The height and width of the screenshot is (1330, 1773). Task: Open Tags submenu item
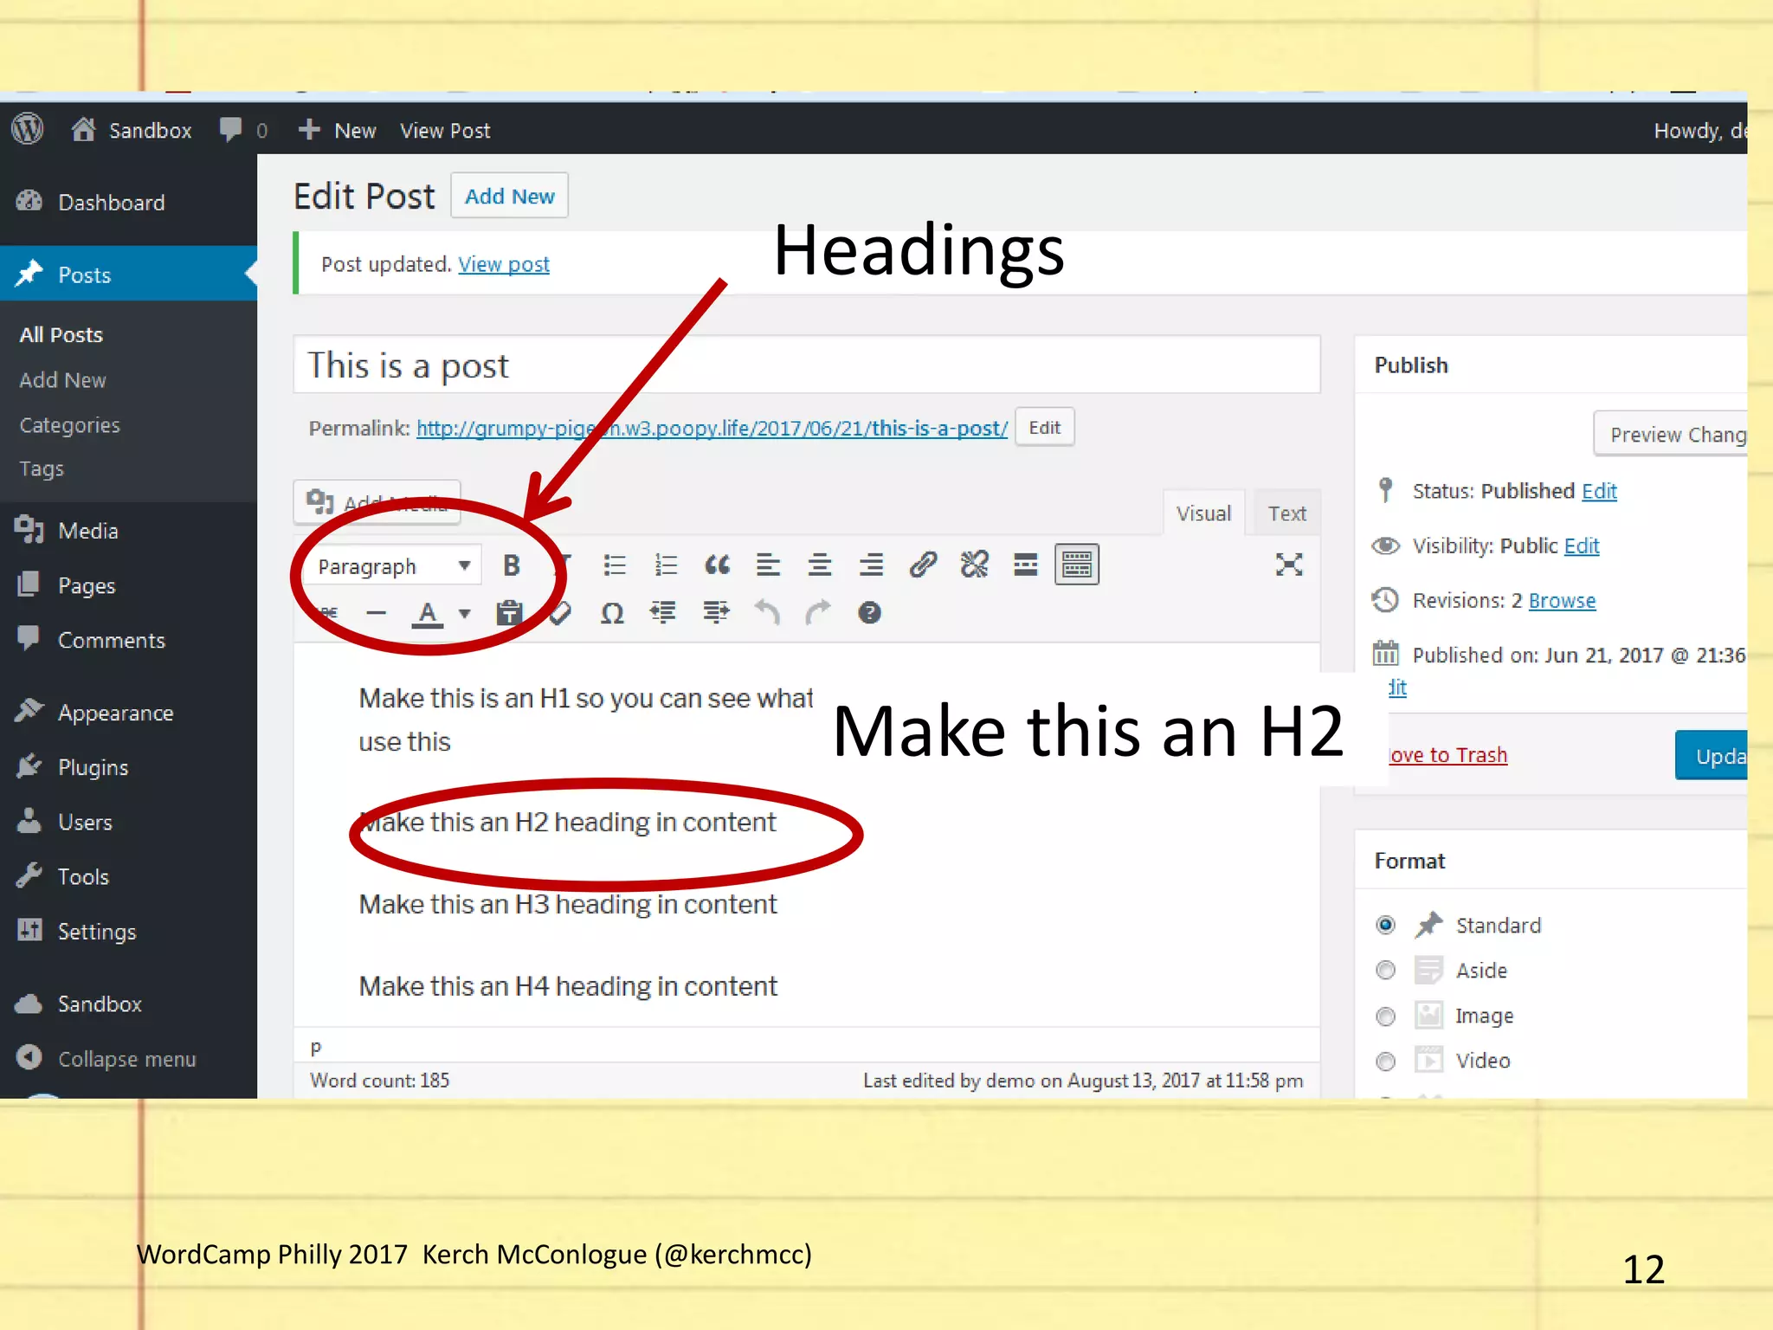(x=42, y=468)
